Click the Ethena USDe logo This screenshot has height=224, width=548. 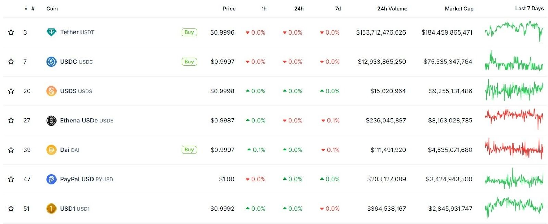[51, 120]
